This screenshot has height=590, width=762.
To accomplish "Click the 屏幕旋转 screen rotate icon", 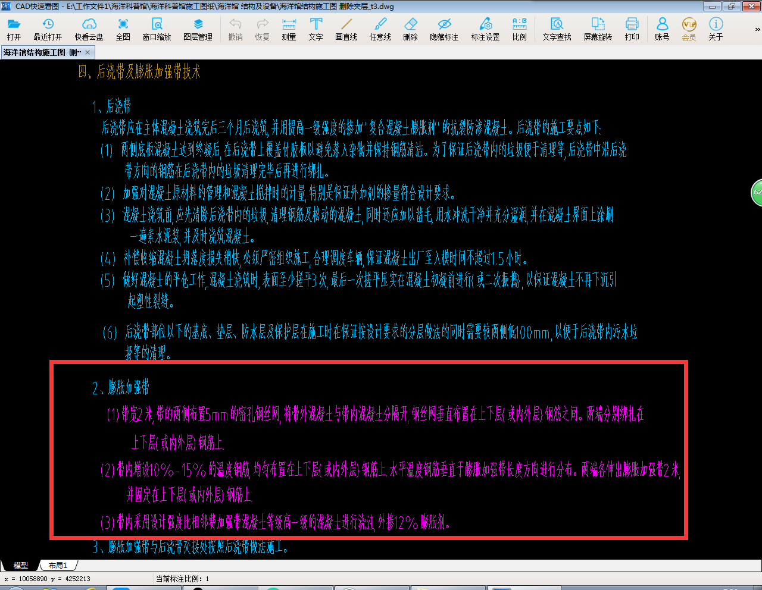I will [x=598, y=29].
